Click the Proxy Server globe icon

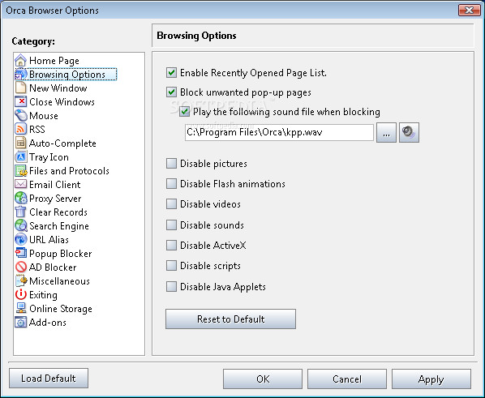point(21,199)
